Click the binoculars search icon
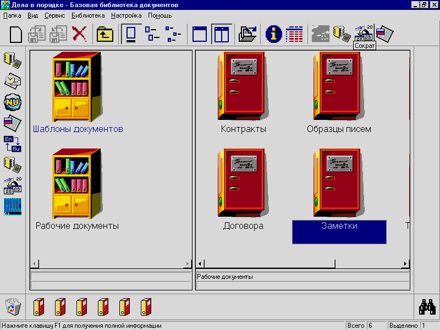 427,306
